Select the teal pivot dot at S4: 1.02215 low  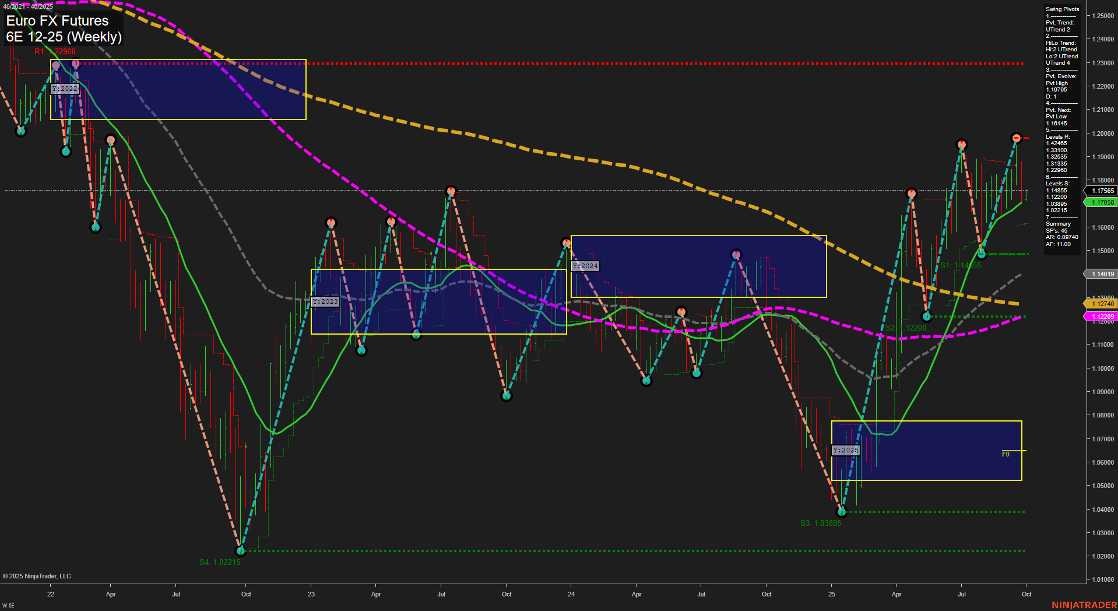[x=240, y=549]
